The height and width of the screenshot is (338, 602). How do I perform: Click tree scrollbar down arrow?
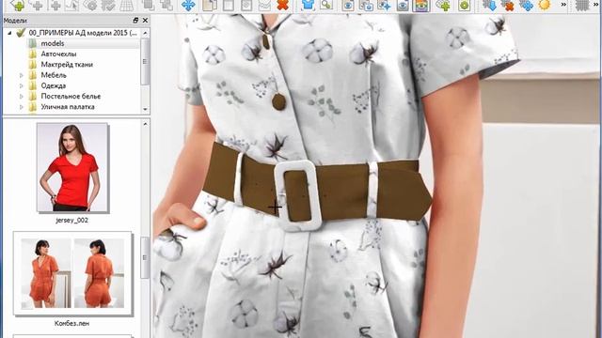145,109
